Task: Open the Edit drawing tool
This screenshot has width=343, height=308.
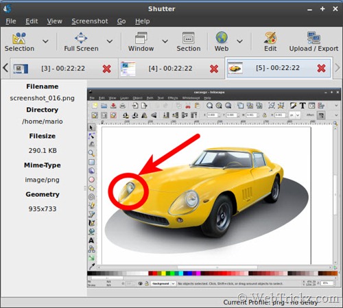Action: [x=270, y=38]
